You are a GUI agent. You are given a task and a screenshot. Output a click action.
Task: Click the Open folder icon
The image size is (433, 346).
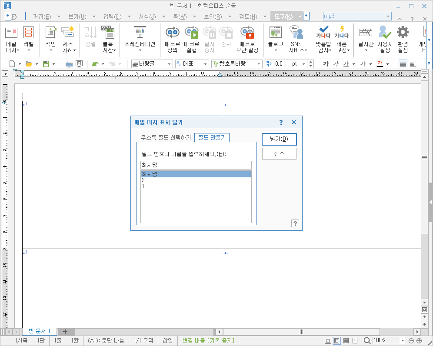(29, 64)
